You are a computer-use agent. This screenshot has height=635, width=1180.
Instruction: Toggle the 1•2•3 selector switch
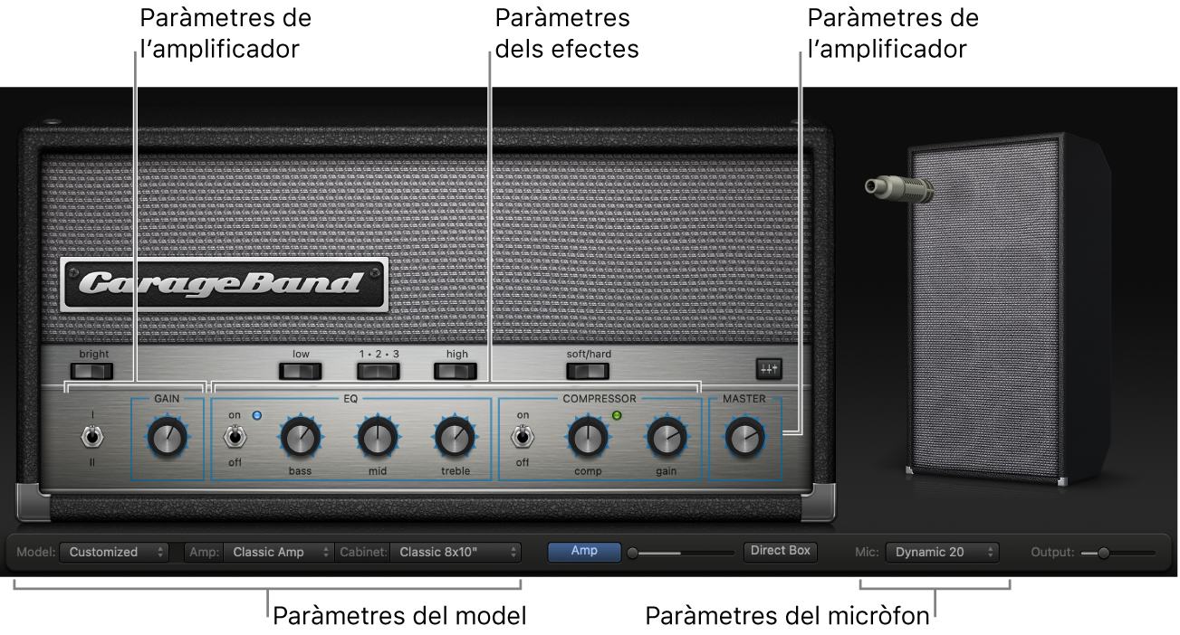tap(379, 370)
